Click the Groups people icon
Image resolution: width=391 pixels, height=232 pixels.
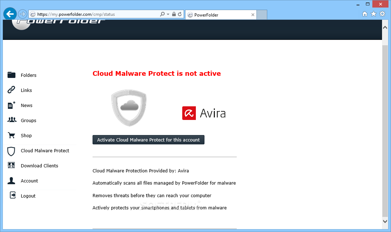point(12,120)
